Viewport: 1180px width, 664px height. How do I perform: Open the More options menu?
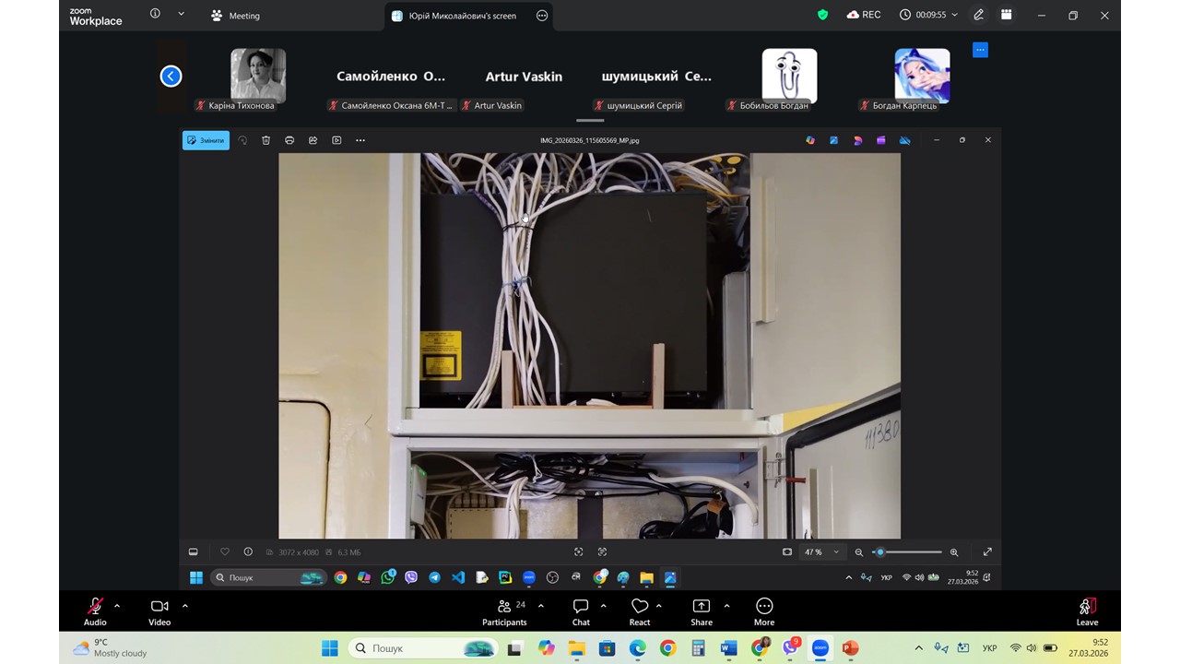(x=764, y=607)
